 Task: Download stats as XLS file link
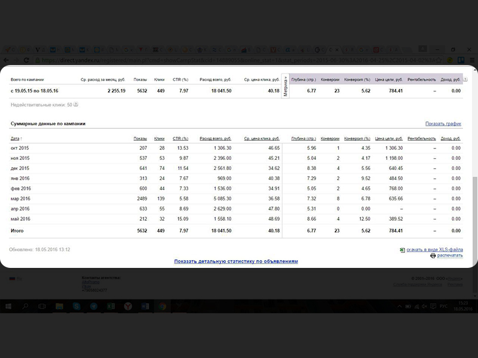tap(435, 249)
